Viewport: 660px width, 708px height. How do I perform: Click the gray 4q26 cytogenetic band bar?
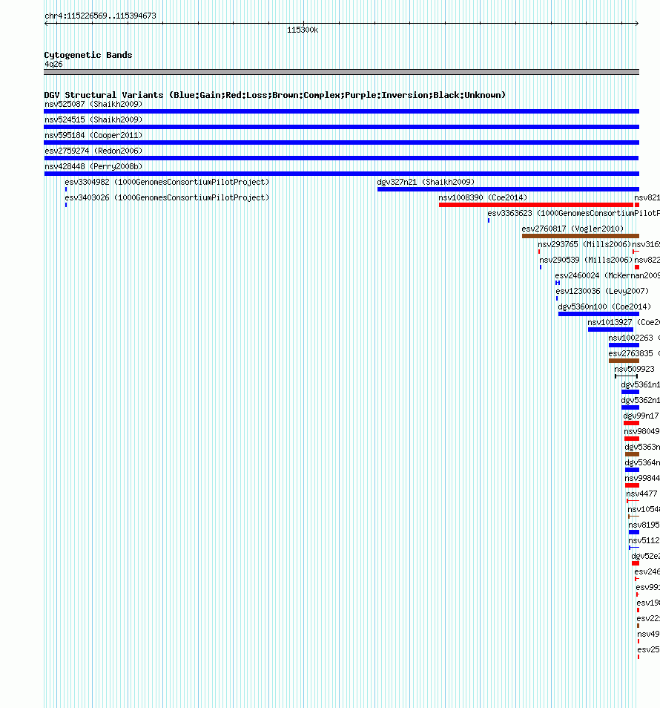point(342,72)
